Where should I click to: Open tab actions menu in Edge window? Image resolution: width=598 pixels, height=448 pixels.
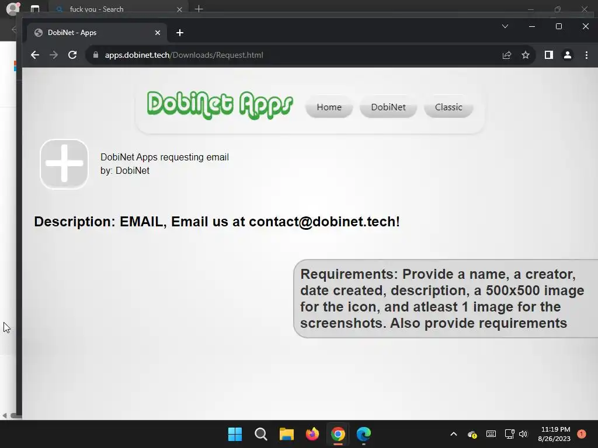pos(34,9)
